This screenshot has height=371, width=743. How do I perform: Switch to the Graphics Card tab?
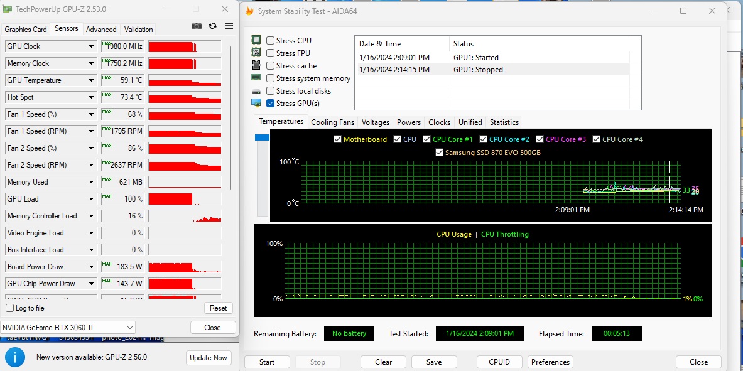[x=26, y=30]
